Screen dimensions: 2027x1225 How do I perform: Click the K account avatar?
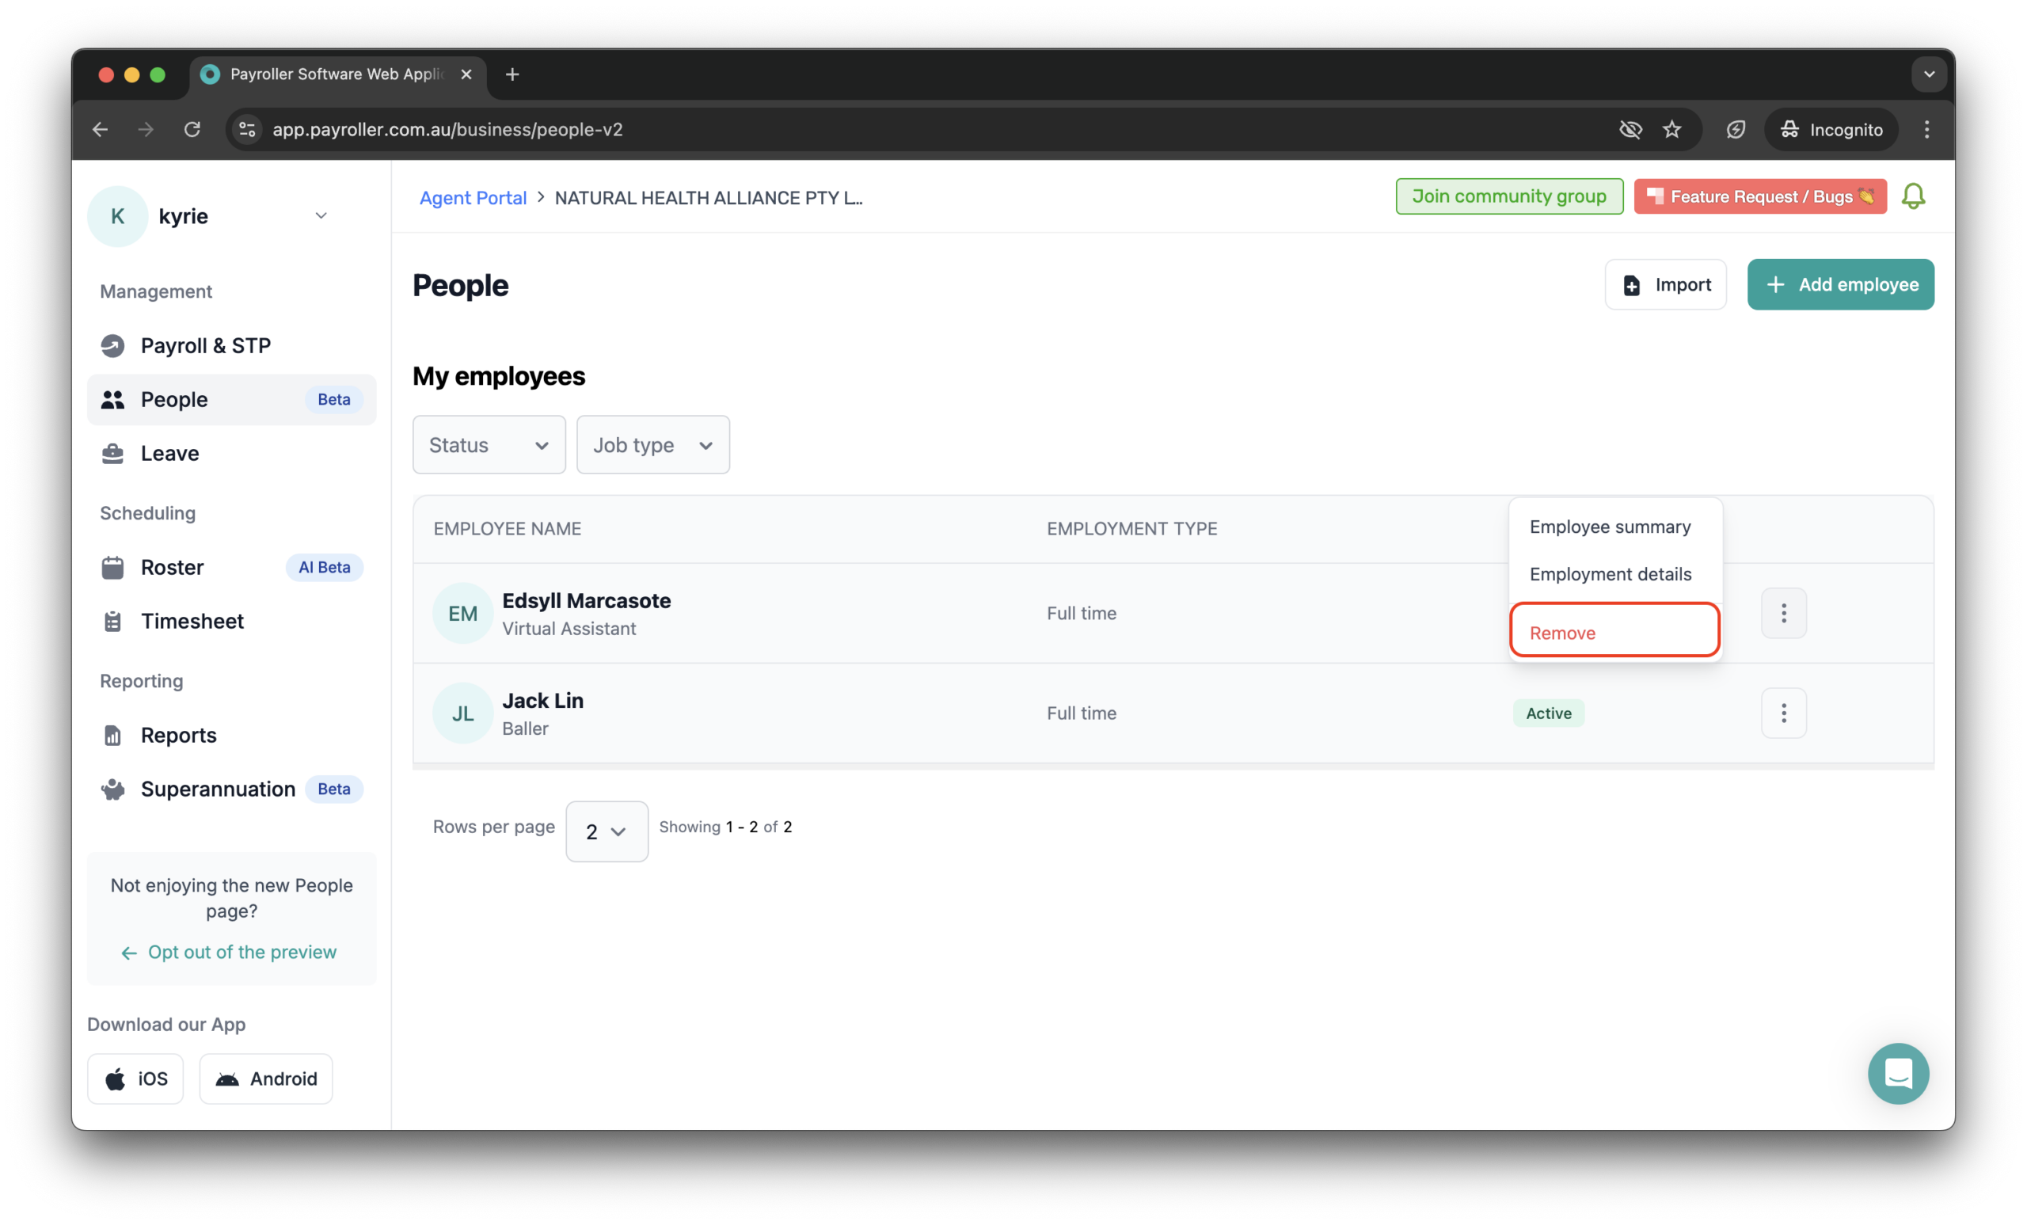pos(118,216)
